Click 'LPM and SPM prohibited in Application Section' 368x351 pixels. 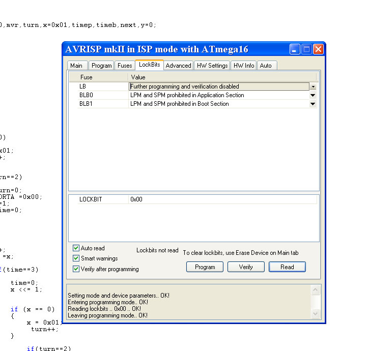(x=187, y=95)
